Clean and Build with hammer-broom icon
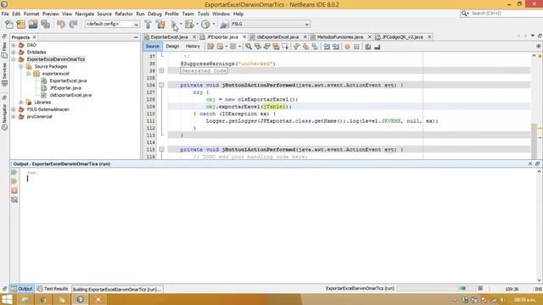Screen dimensions: 543x305 coord(160,25)
